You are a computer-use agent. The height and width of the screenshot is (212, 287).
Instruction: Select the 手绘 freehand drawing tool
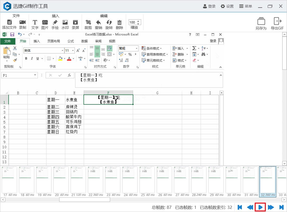[x=55, y=23]
